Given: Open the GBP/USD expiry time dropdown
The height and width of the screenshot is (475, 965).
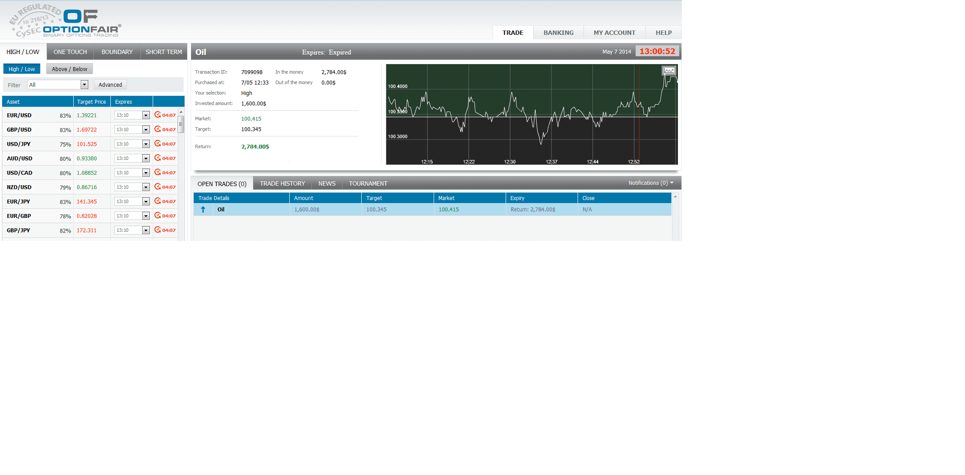Looking at the screenshot, I should [146, 130].
